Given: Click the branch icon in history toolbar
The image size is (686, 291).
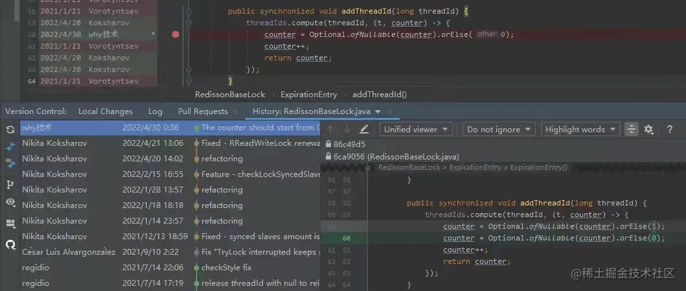Looking at the screenshot, I should click(10, 185).
